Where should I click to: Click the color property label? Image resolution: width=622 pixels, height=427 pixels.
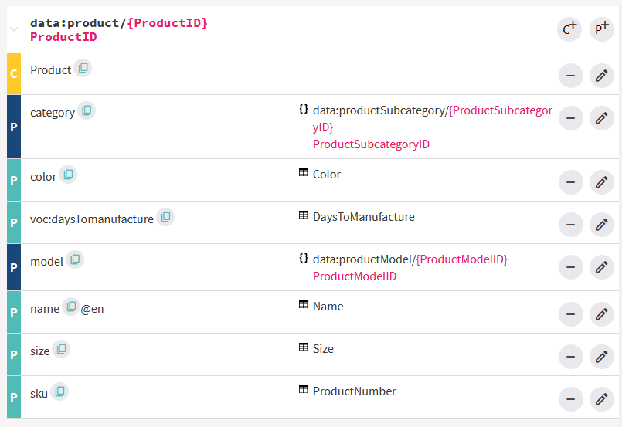point(43,177)
